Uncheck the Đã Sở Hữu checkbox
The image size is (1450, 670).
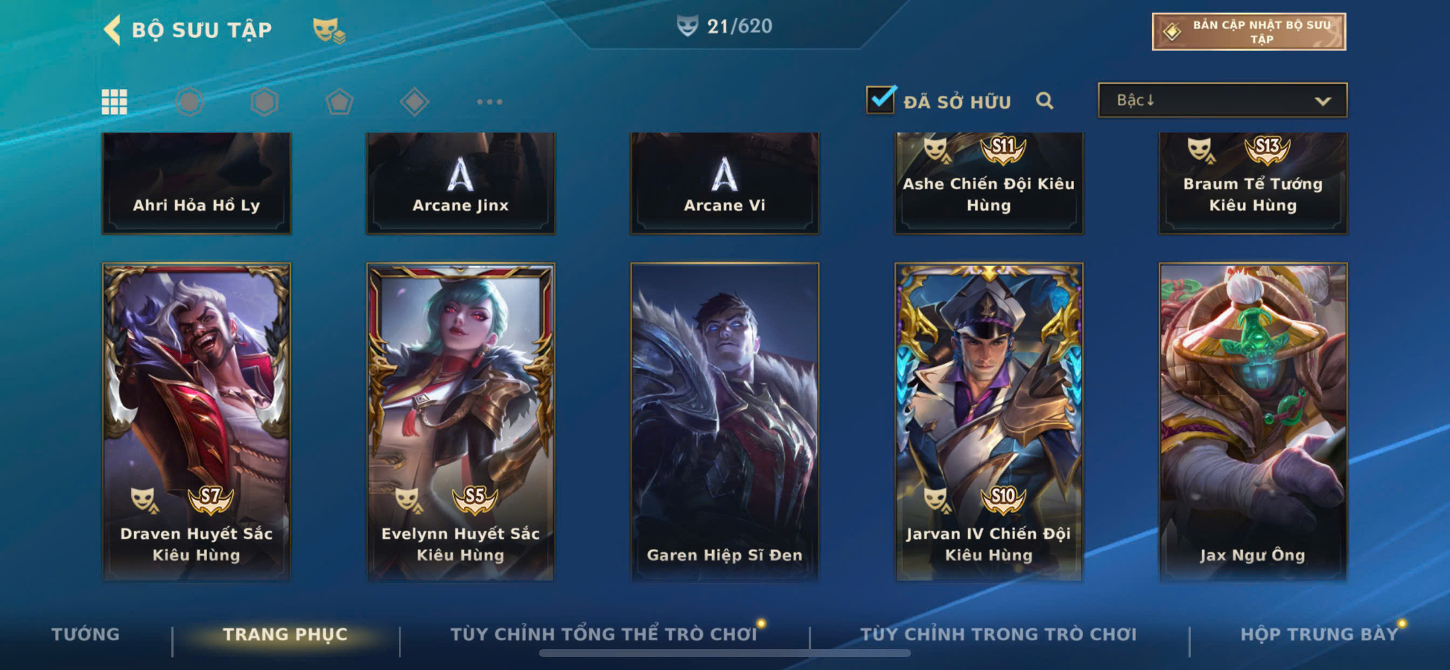[x=880, y=100]
